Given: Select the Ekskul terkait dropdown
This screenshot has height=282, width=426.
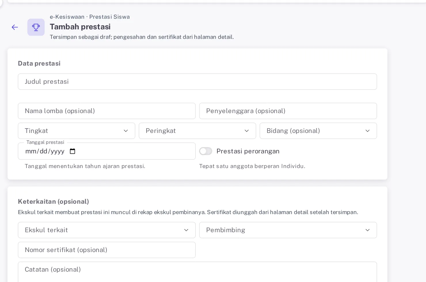Looking at the screenshot, I should 107,230.
